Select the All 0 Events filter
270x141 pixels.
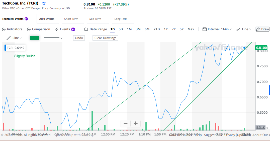click(x=48, y=19)
